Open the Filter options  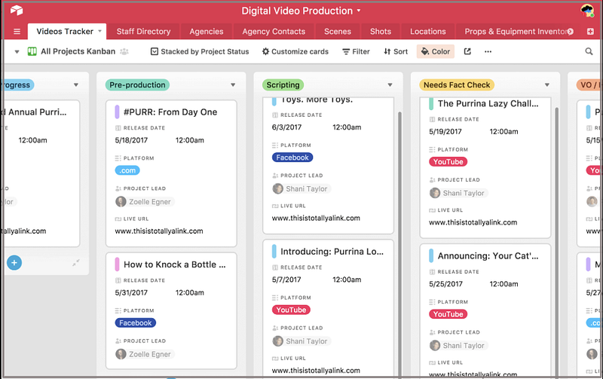click(x=356, y=51)
